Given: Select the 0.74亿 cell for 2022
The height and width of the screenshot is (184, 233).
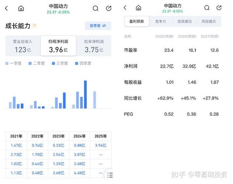Looking at the screenshot, I should (37, 145).
